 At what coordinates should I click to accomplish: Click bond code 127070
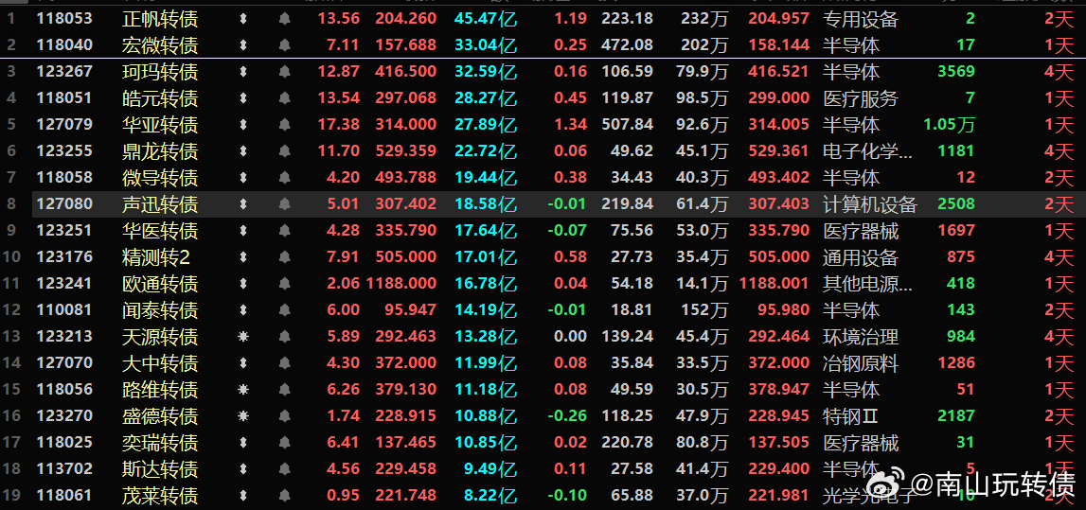pos(64,363)
